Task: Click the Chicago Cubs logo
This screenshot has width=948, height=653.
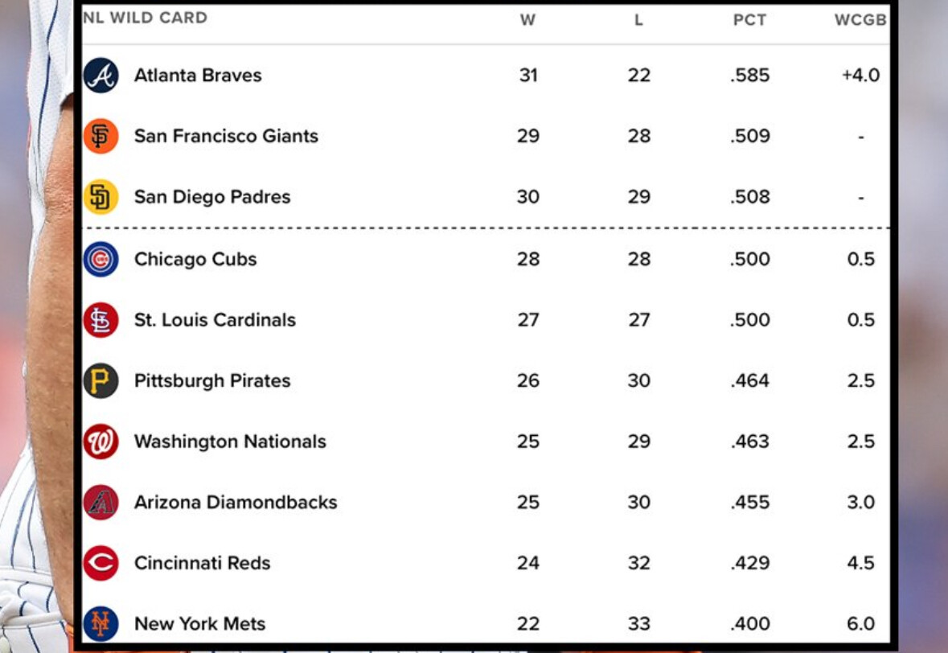Action: tap(101, 260)
